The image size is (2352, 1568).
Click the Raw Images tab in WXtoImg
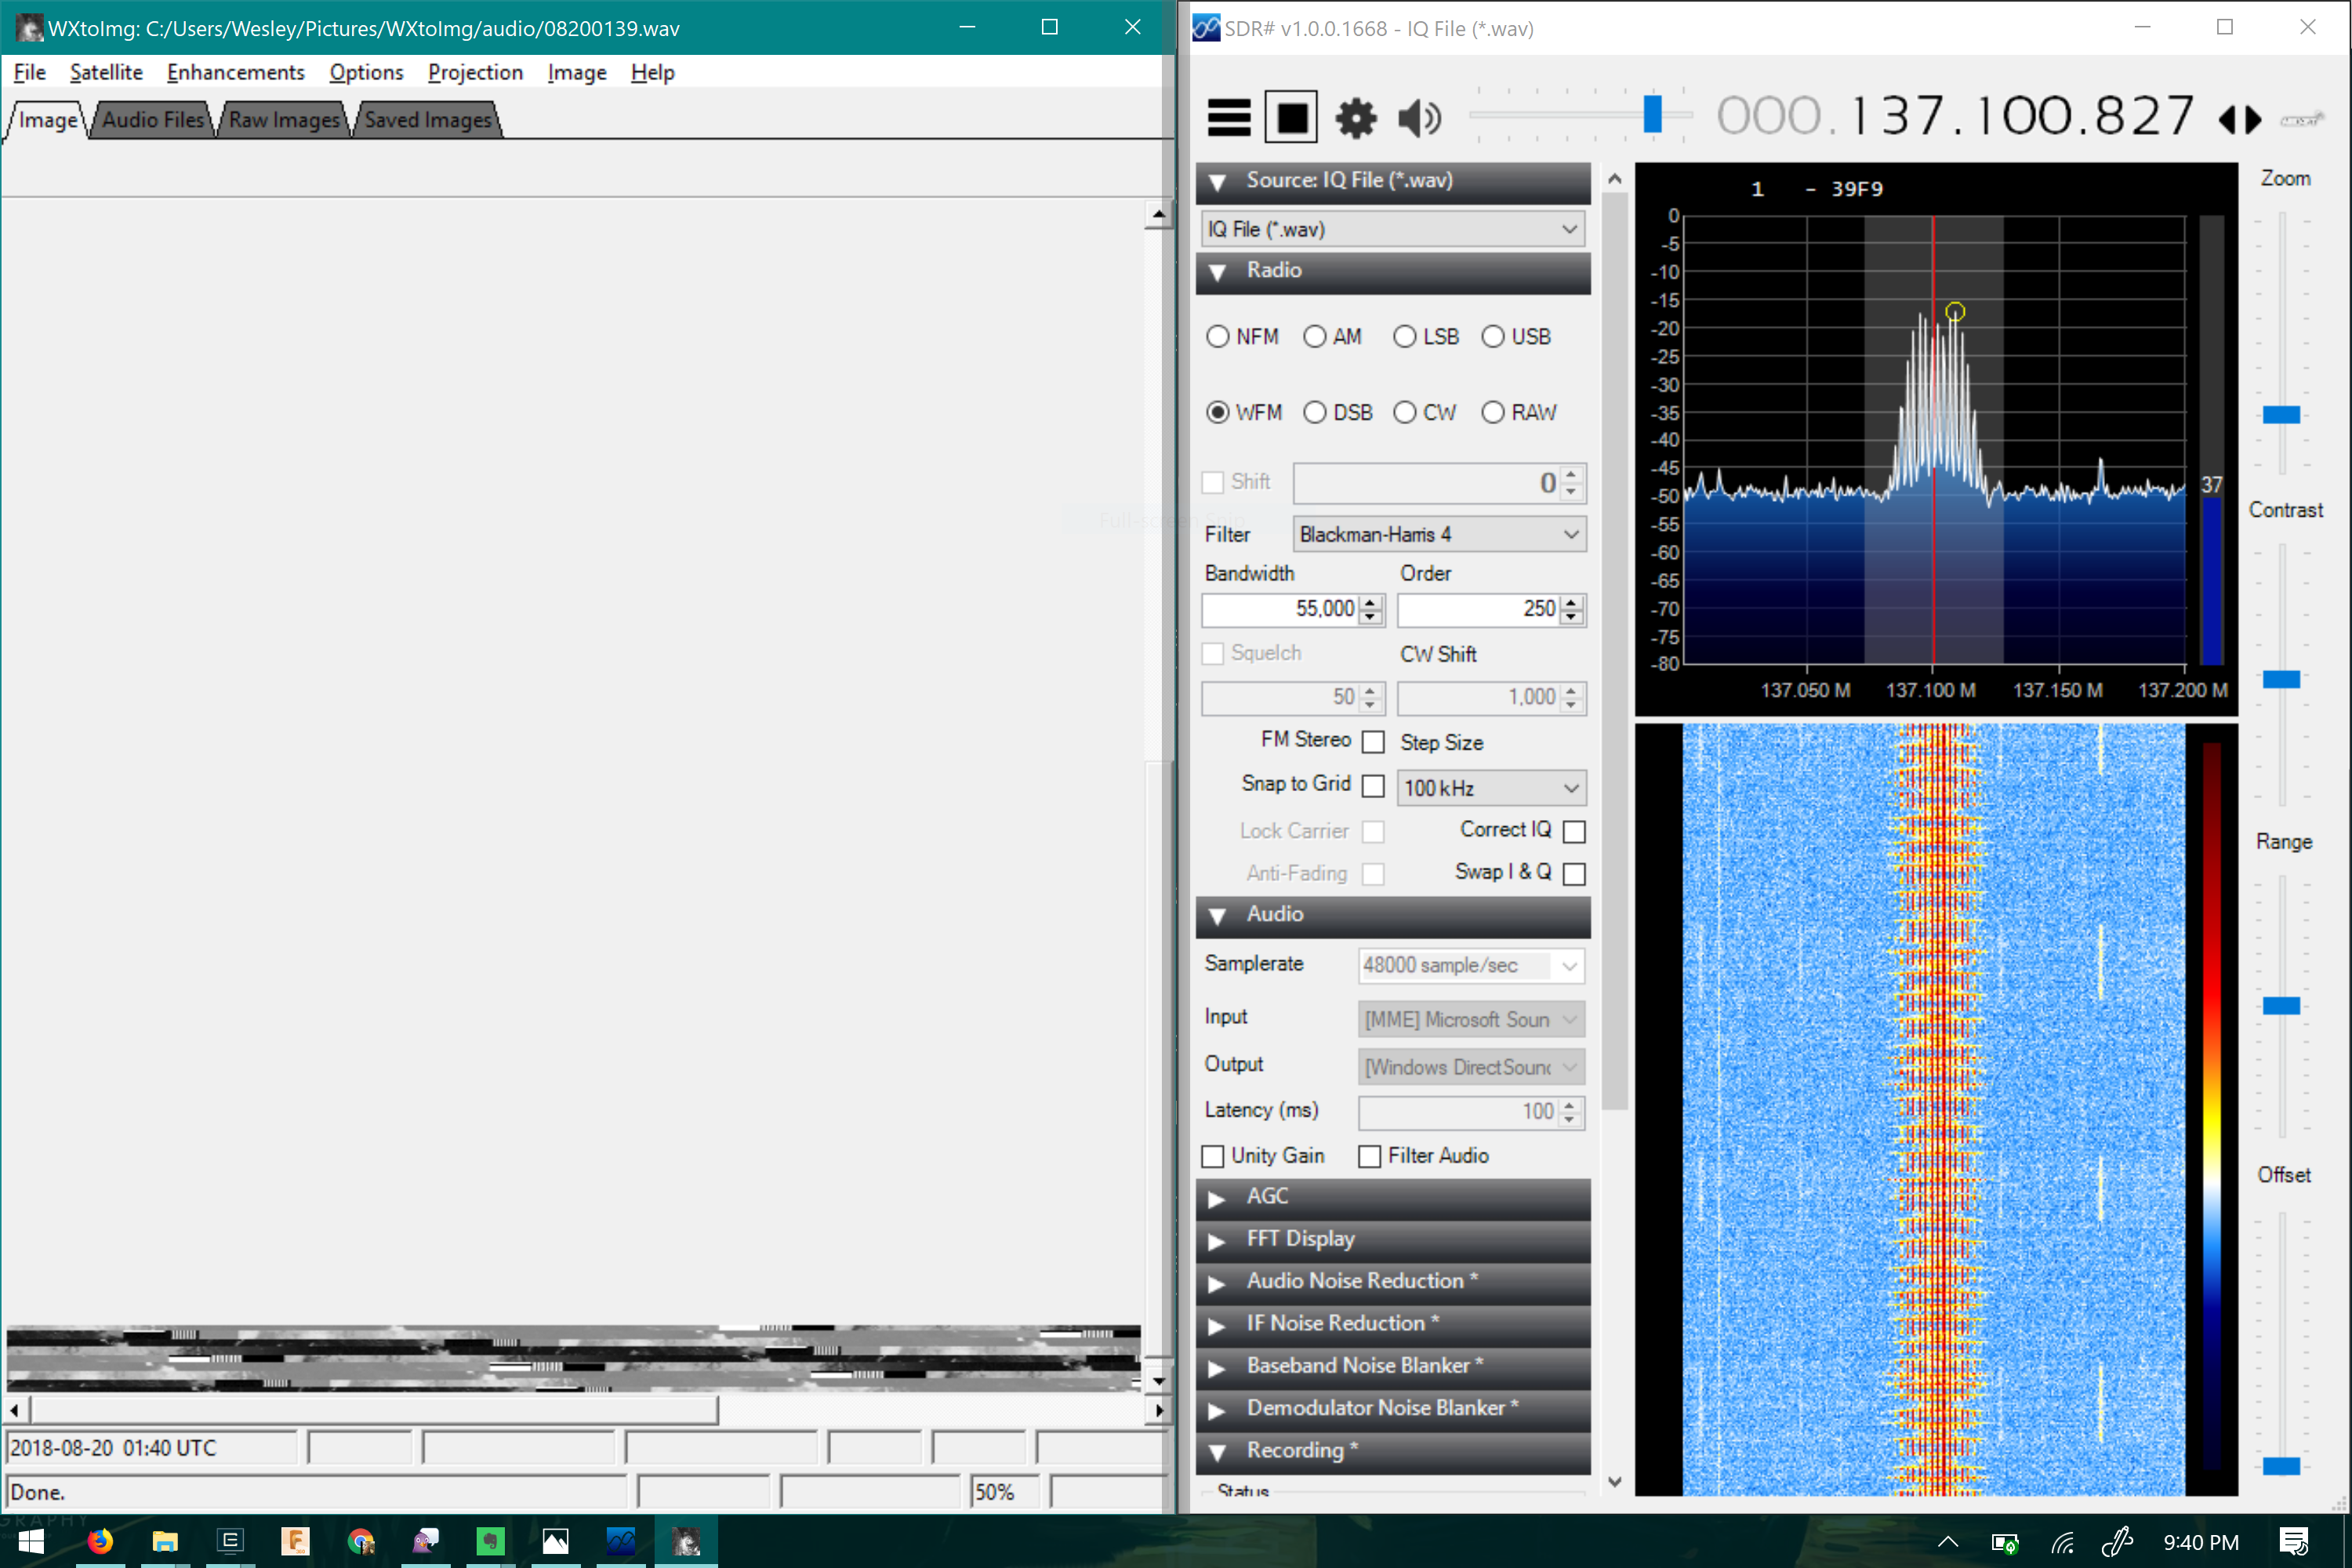click(x=285, y=118)
